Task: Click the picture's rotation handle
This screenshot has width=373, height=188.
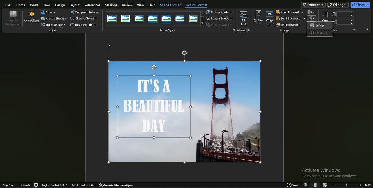Action: point(185,53)
